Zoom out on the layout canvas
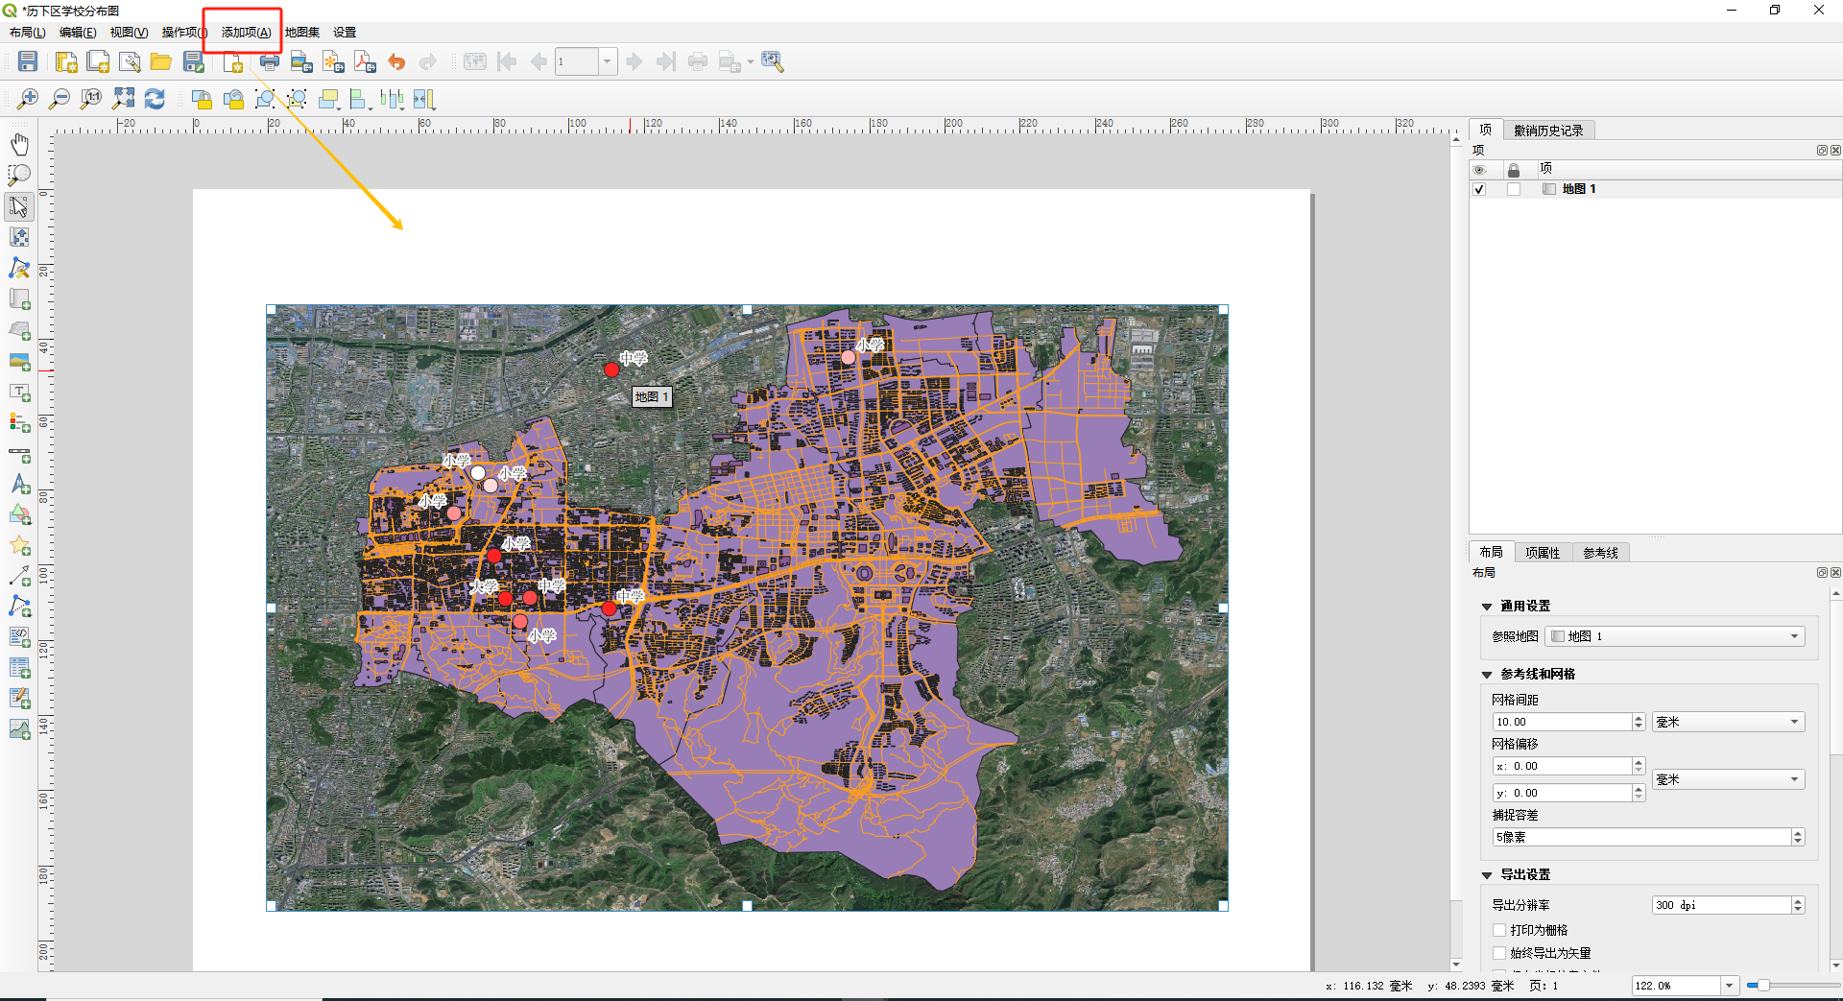 (60, 99)
